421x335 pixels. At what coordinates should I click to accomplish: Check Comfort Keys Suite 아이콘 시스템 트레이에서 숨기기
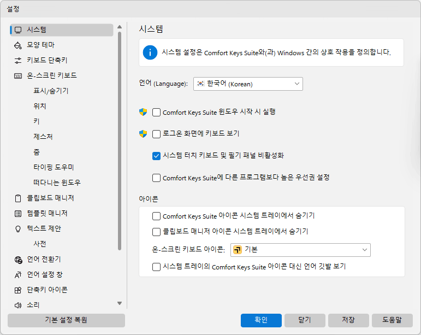(x=156, y=216)
